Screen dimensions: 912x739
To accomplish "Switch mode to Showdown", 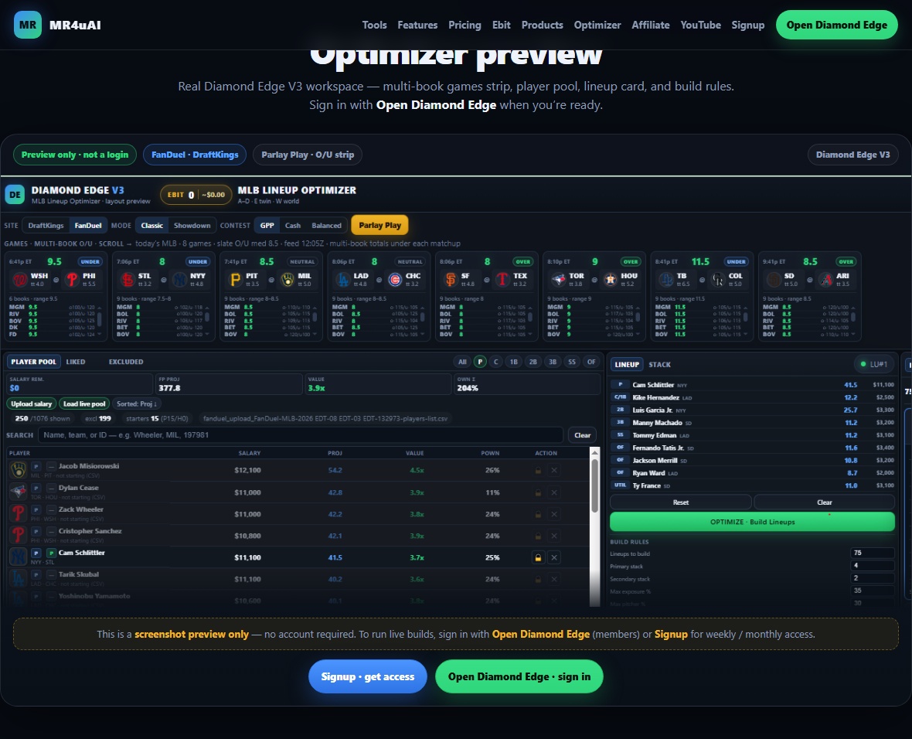I will pyautogui.click(x=192, y=226).
